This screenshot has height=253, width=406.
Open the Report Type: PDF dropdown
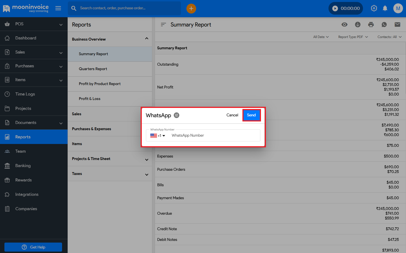pyautogui.click(x=353, y=37)
